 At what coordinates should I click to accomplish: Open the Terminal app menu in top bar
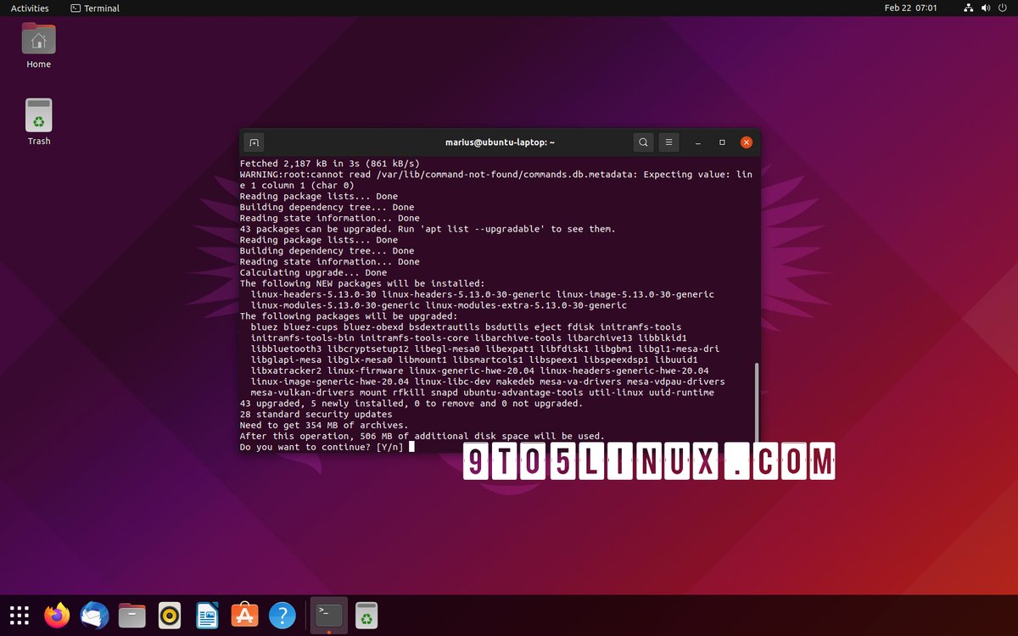coord(93,8)
